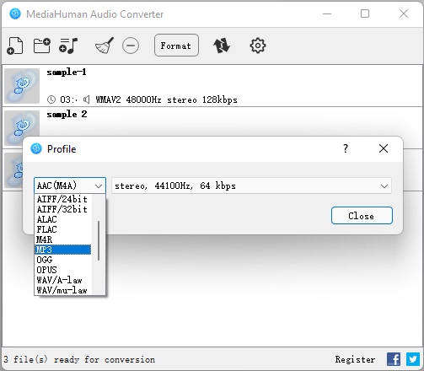424x371 pixels.
Task: Click the '3 file(s) ready for conversion' status text
Action: (x=79, y=359)
